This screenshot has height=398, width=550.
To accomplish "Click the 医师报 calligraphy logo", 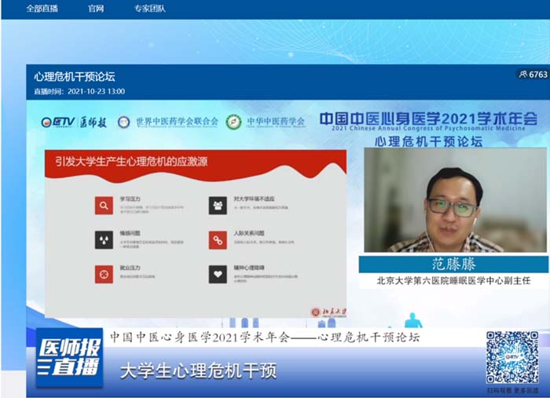I will [x=93, y=122].
